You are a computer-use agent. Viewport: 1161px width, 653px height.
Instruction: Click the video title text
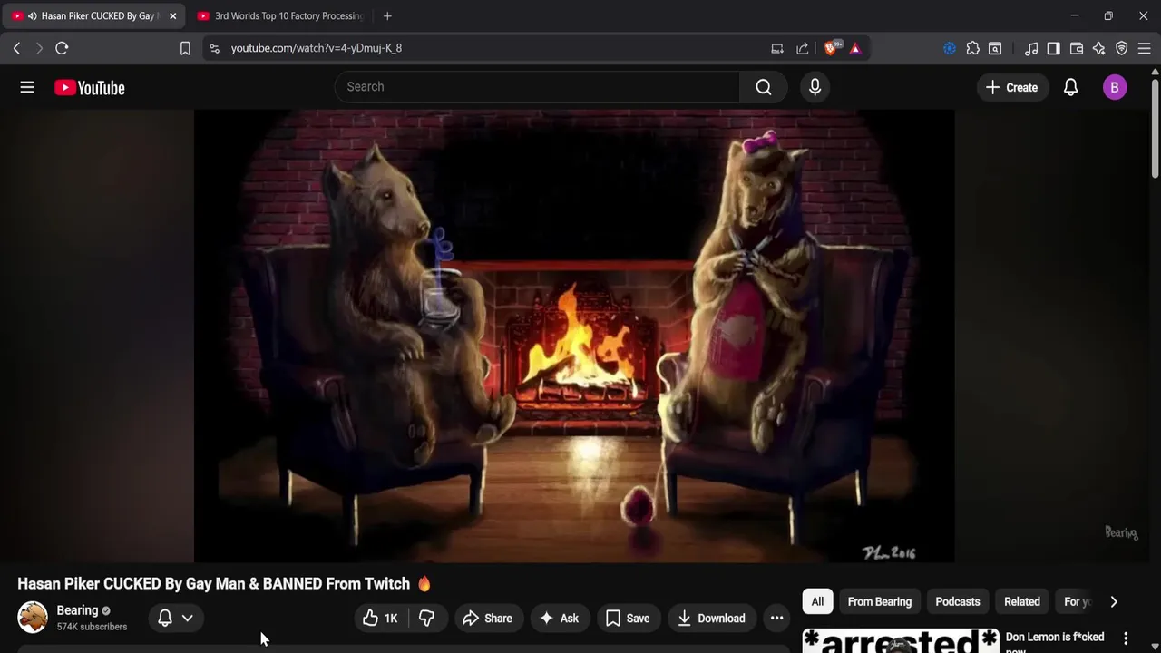pyautogui.click(x=224, y=584)
